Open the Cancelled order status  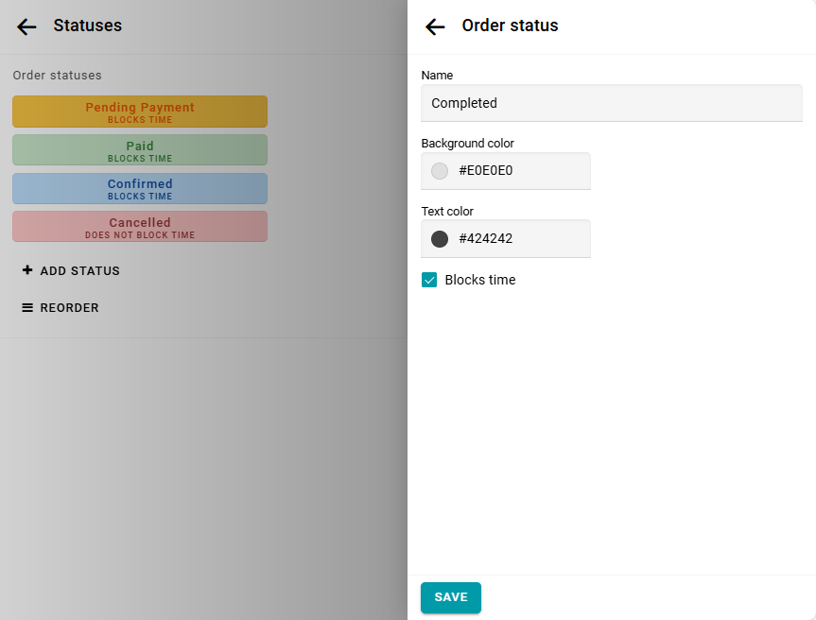[140, 227]
